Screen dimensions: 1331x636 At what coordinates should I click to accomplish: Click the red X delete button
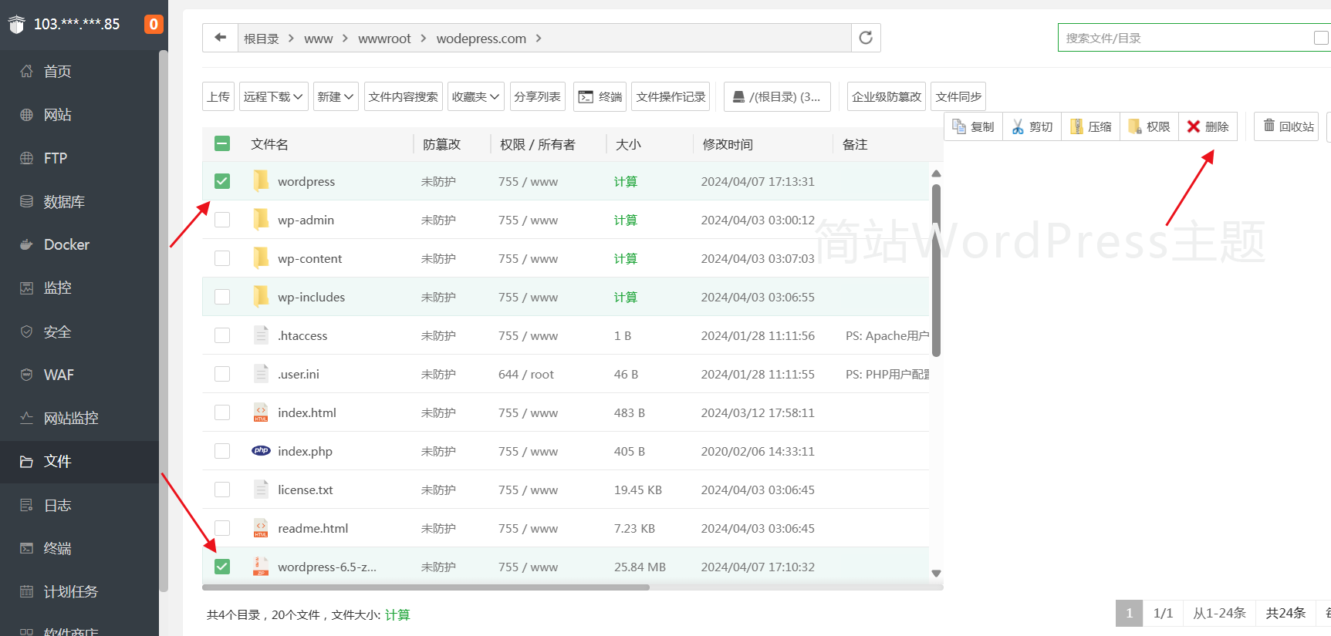(1208, 126)
